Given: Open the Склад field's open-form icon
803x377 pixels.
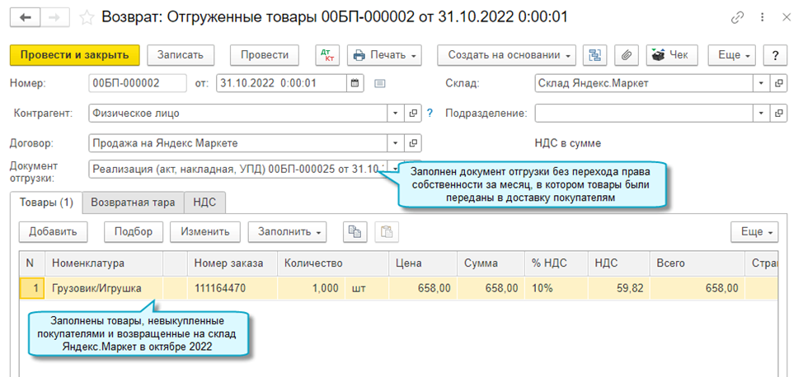Looking at the screenshot, I should point(777,83).
